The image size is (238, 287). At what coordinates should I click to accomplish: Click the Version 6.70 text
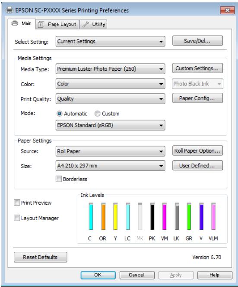(206, 257)
